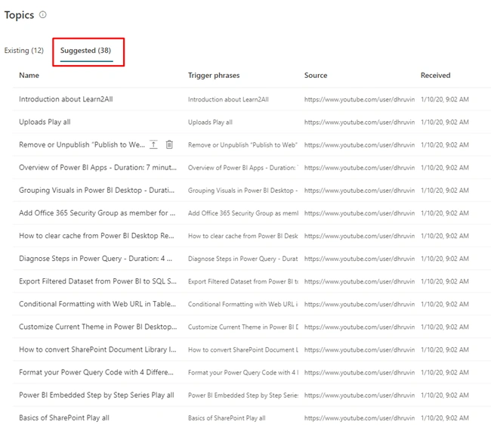Viewport: 491px width, 425px height.
Task: Click trigger phrase Basics of SharePoint Play all
Action: click(227, 417)
